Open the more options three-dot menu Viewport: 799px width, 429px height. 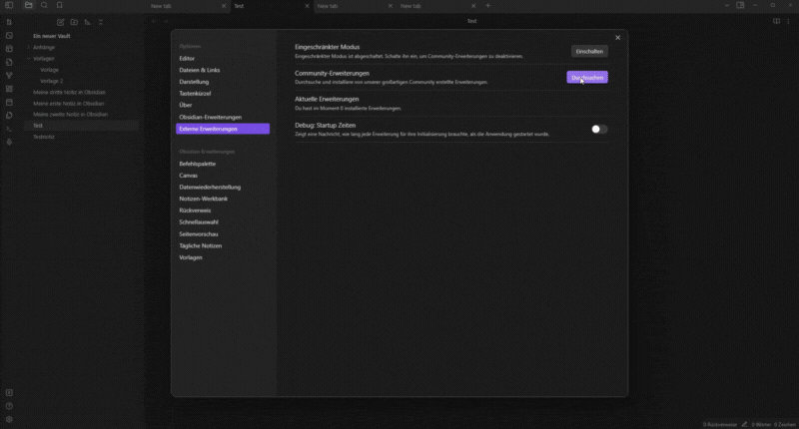click(788, 21)
